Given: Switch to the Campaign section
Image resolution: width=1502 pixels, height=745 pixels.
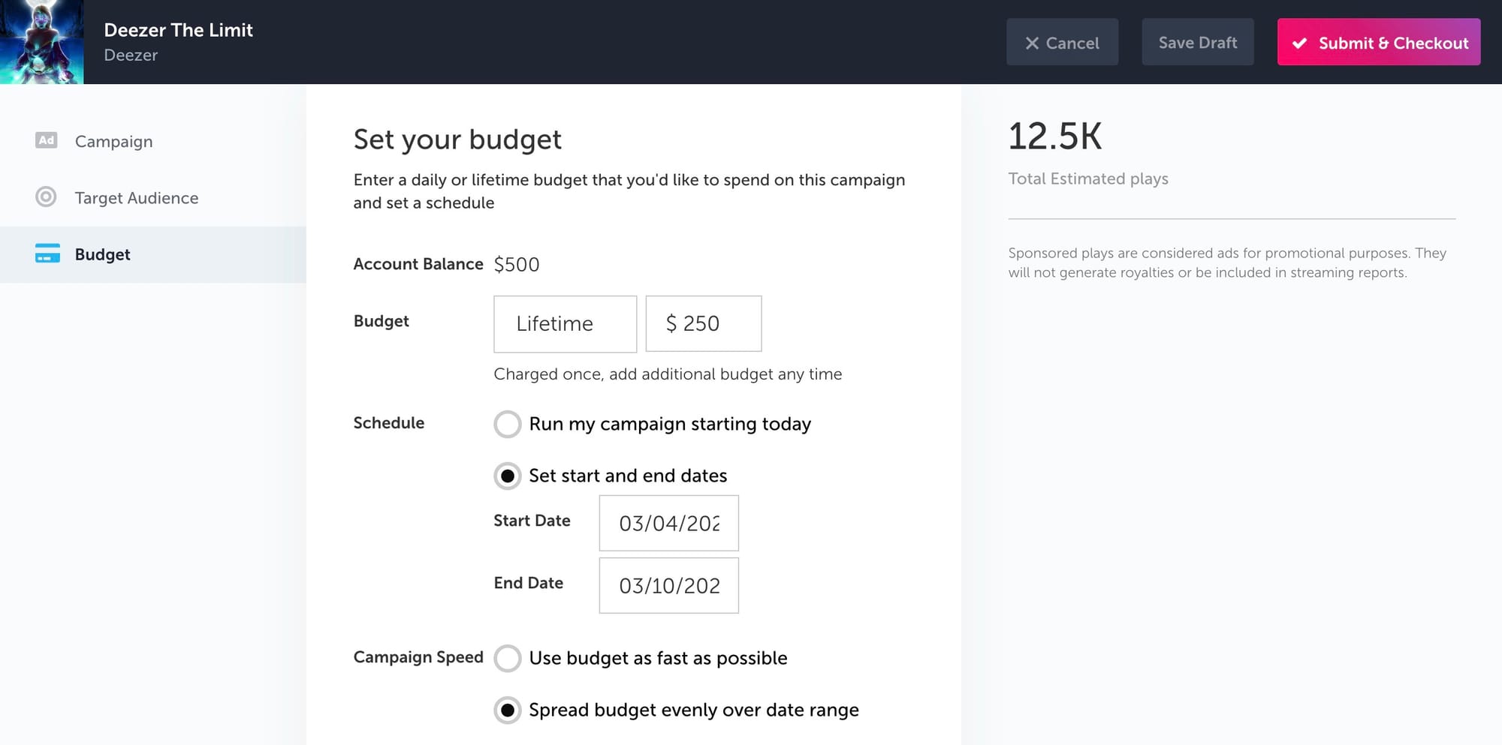Looking at the screenshot, I should tap(113, 140).
